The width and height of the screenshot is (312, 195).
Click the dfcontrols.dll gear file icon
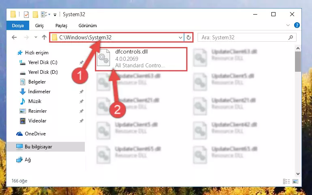coord(103,58)
